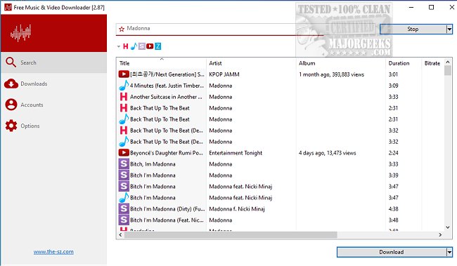457x266 pixels.
Task: Expand the Download button dropdown arrow
Action: click(449, 252)
